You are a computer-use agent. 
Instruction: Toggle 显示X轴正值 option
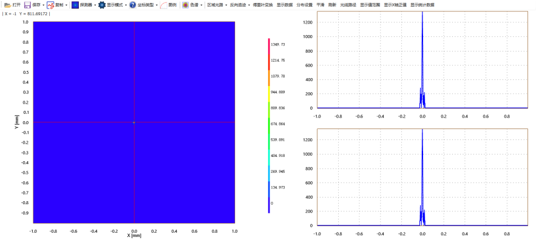[x=395, y=4]
